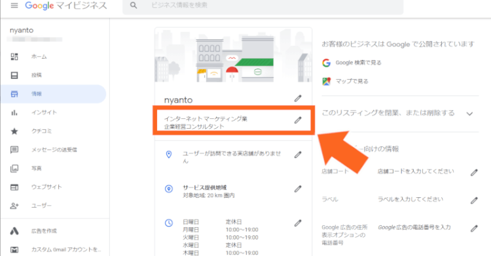Open インサイト bar chart icon

[x=14, y=113]
